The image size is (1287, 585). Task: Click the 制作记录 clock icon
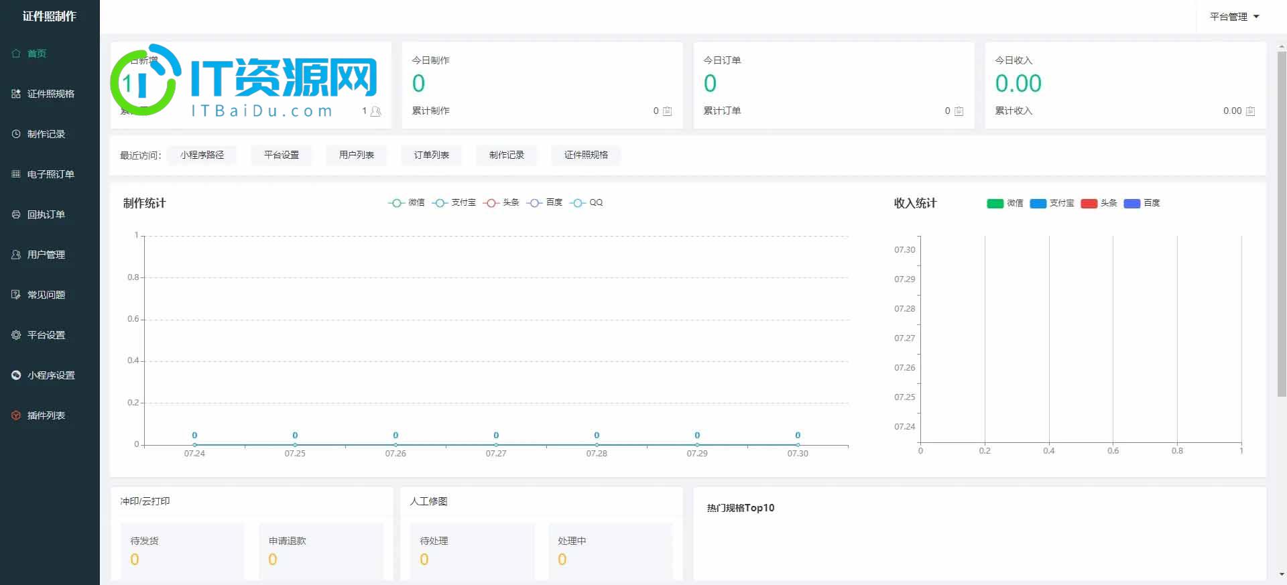(x=16, y=134)
